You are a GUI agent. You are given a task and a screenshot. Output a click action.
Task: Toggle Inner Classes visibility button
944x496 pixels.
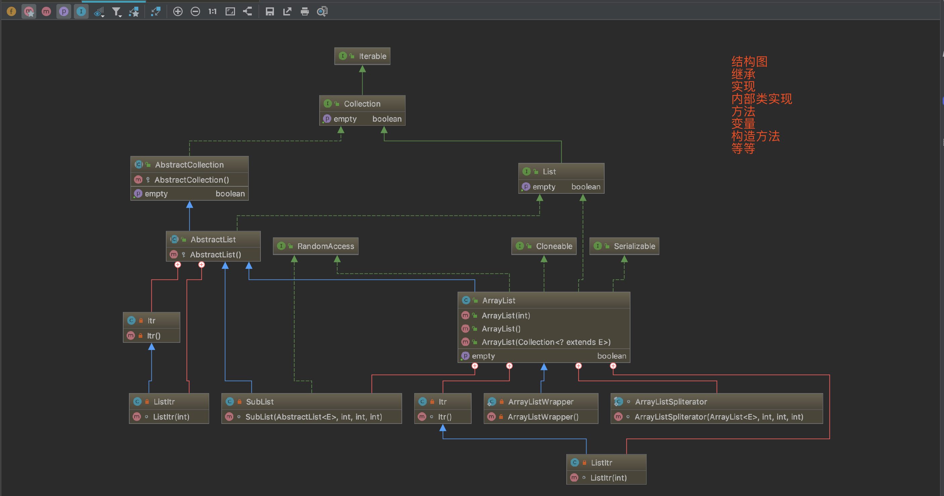(81, 11)
